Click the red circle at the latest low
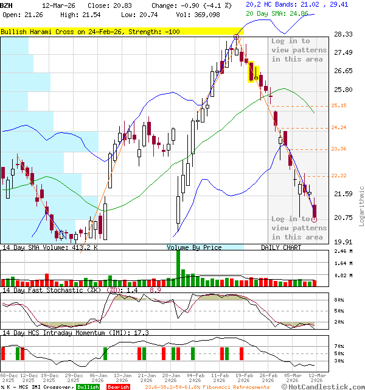 (x=314, y=219)
